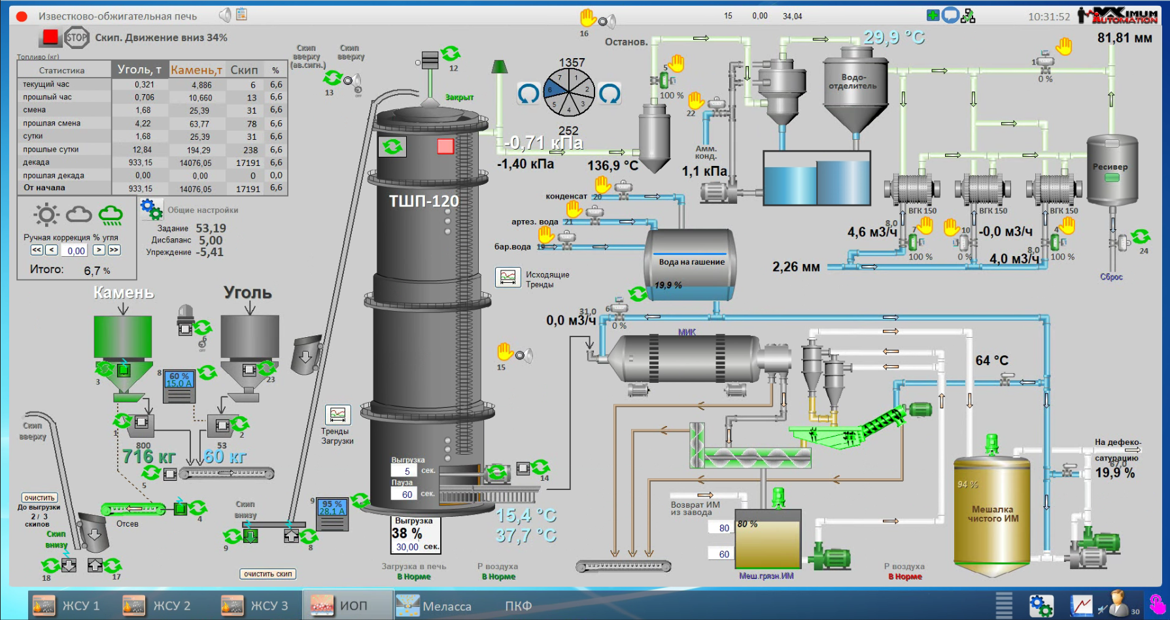Mute alarms with the speaker icon
The height and width of the screenshot is (620, 1170).
point(225,15)
